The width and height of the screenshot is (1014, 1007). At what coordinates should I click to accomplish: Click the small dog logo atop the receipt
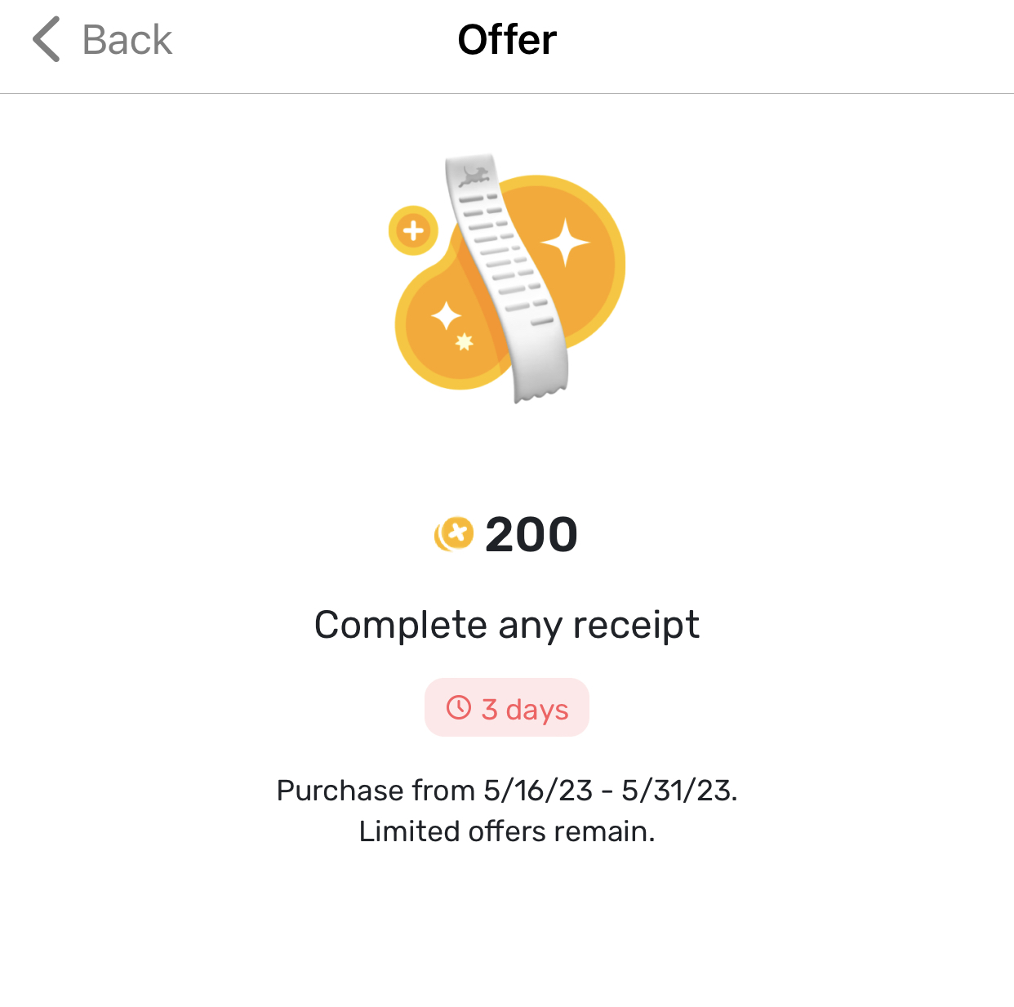(474, 175)
